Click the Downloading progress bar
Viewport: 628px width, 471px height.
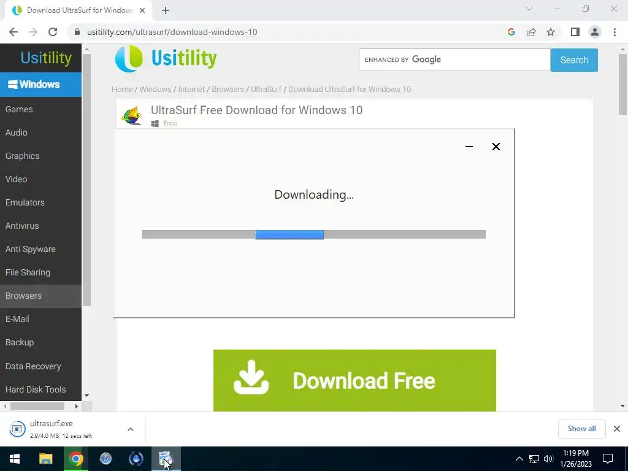click(x=313, y=234)
